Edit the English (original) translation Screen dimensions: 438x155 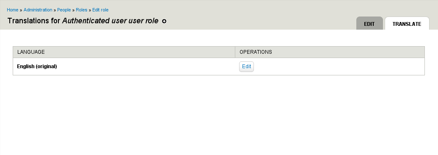(x=246, y=66)
